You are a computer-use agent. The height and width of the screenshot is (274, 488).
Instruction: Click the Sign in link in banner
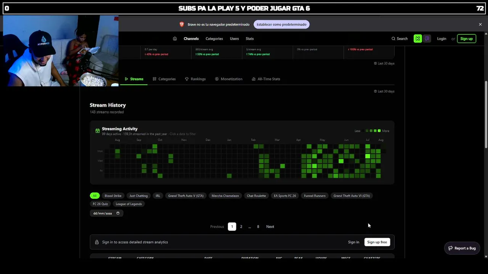click(x=353, y=242)
